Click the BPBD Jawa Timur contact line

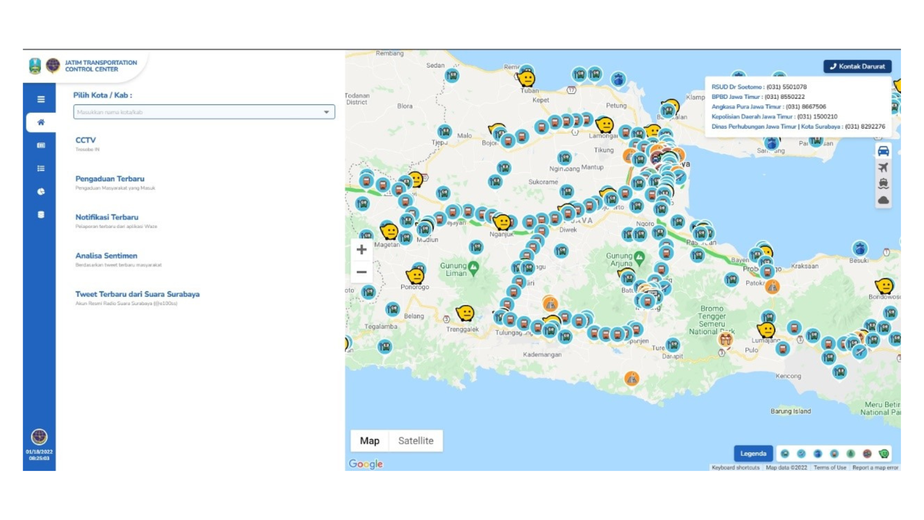coord(758,97)
